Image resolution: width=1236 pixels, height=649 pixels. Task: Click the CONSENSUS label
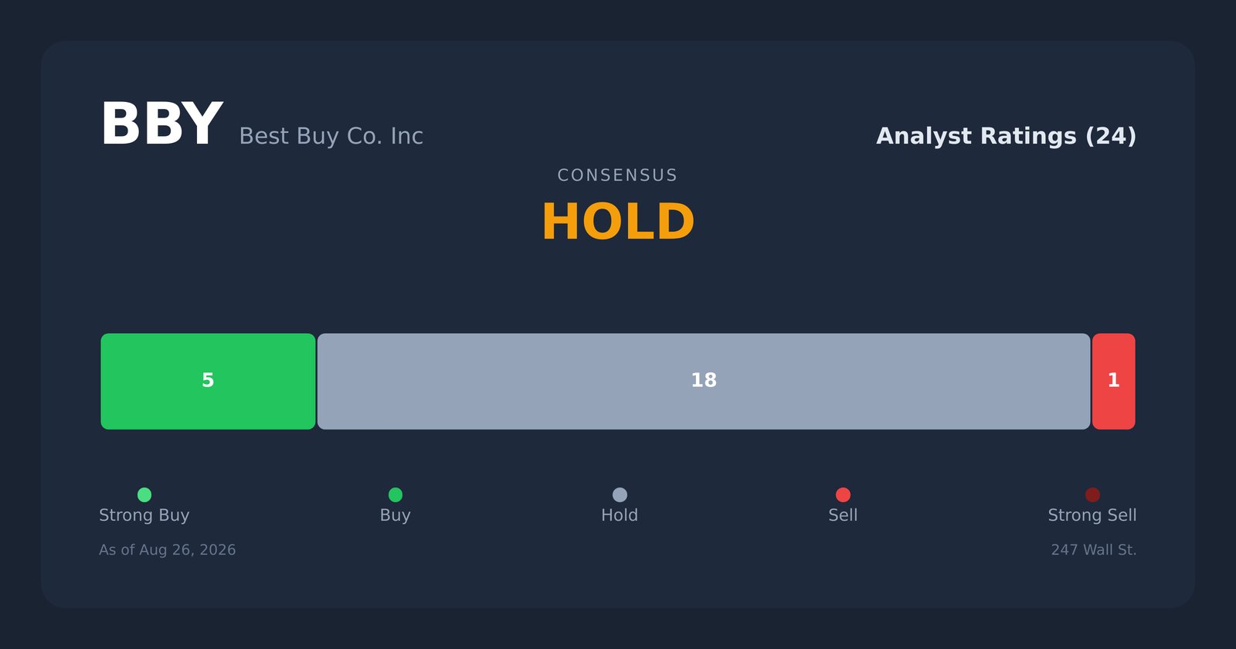click(618, 175)
